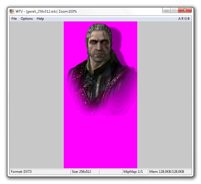The height and width of the screenshot is (184, 201).
Task: Click the 'MipMap: 1/1' status text
Action: 133,172
